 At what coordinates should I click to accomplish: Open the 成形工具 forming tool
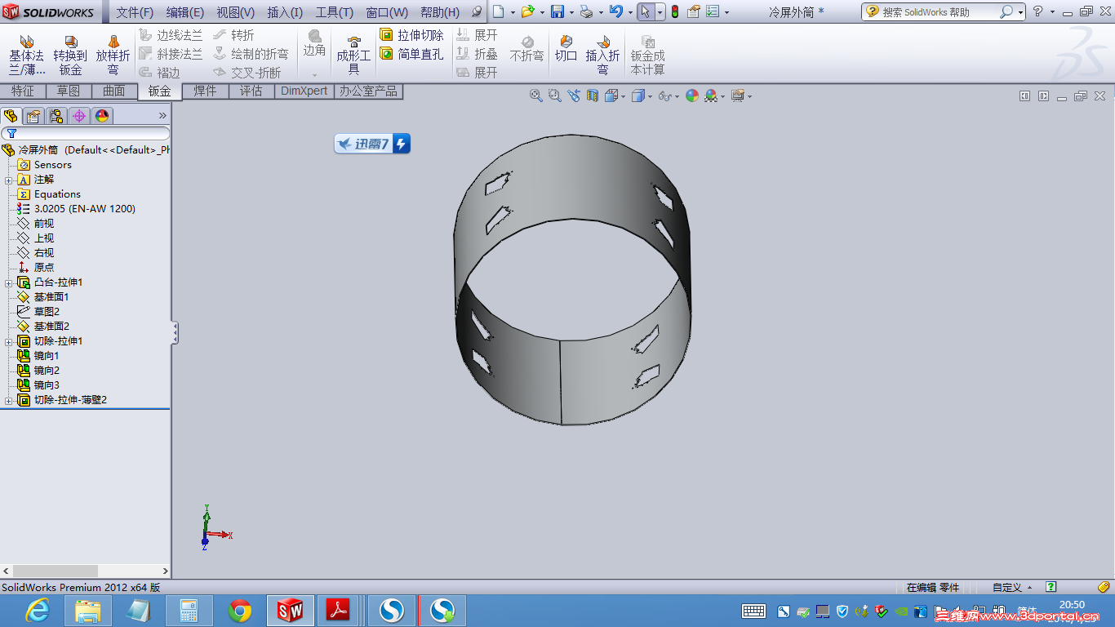pos(353,54)
